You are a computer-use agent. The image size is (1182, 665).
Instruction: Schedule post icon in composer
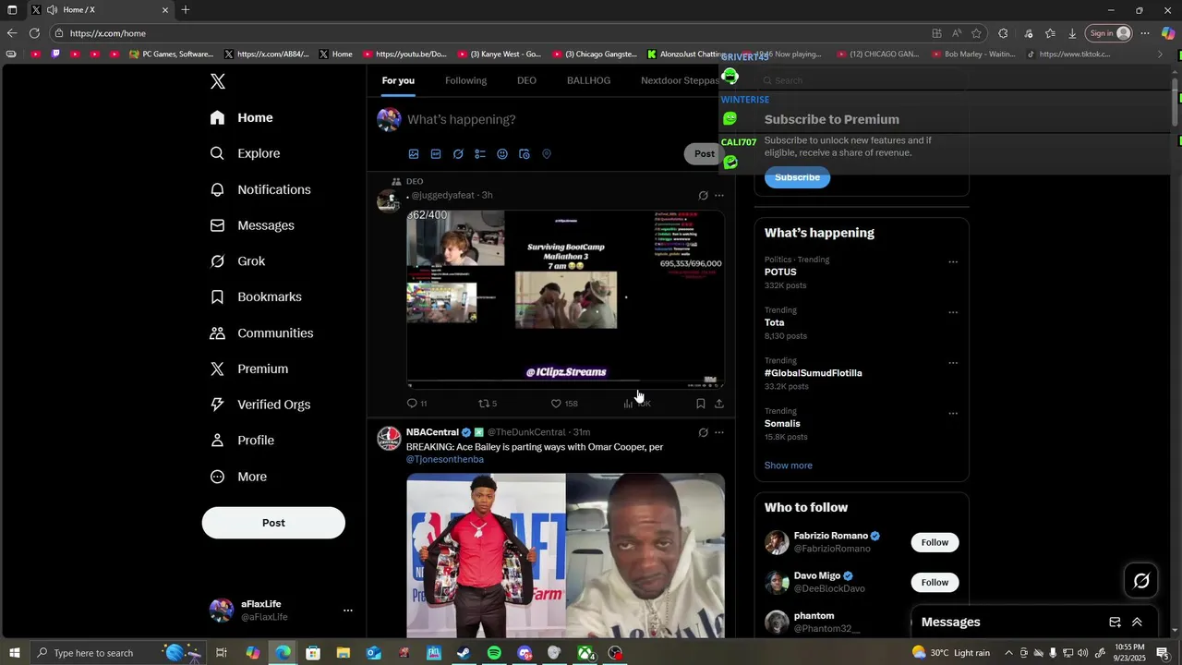[525, 154]
